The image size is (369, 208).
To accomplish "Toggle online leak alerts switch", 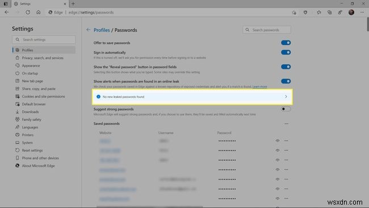I will [x=286, y=81].
